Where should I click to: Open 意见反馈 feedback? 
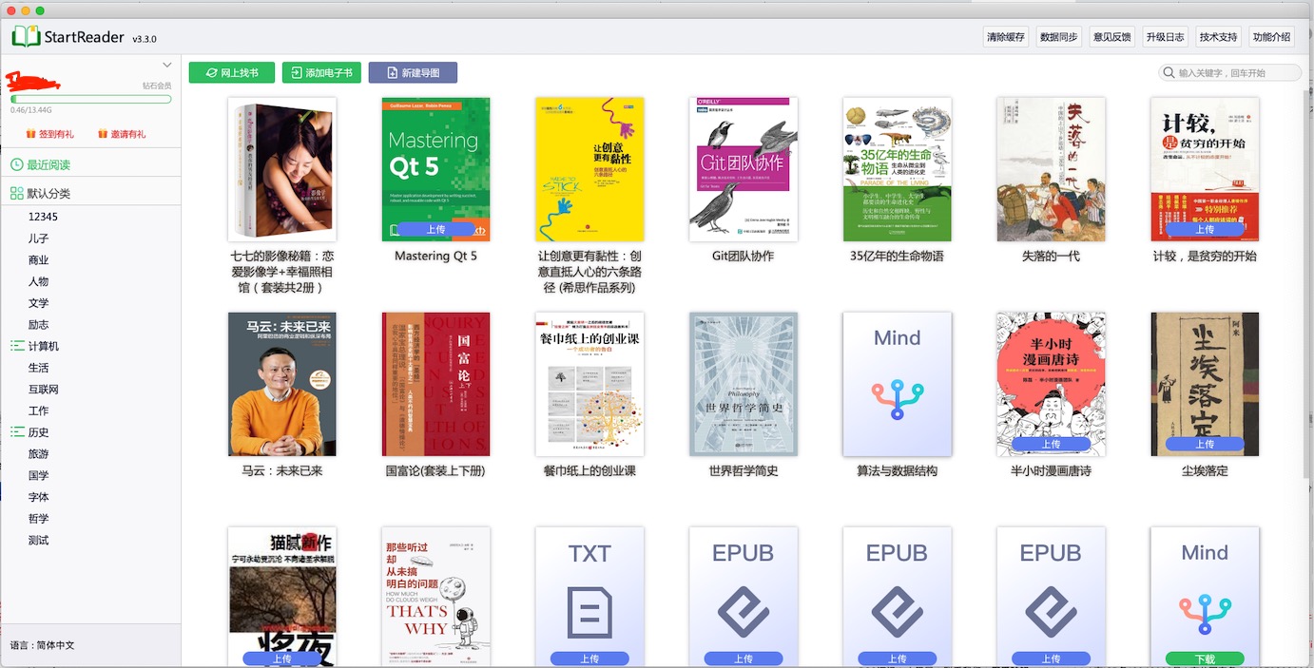[1111, 37]
